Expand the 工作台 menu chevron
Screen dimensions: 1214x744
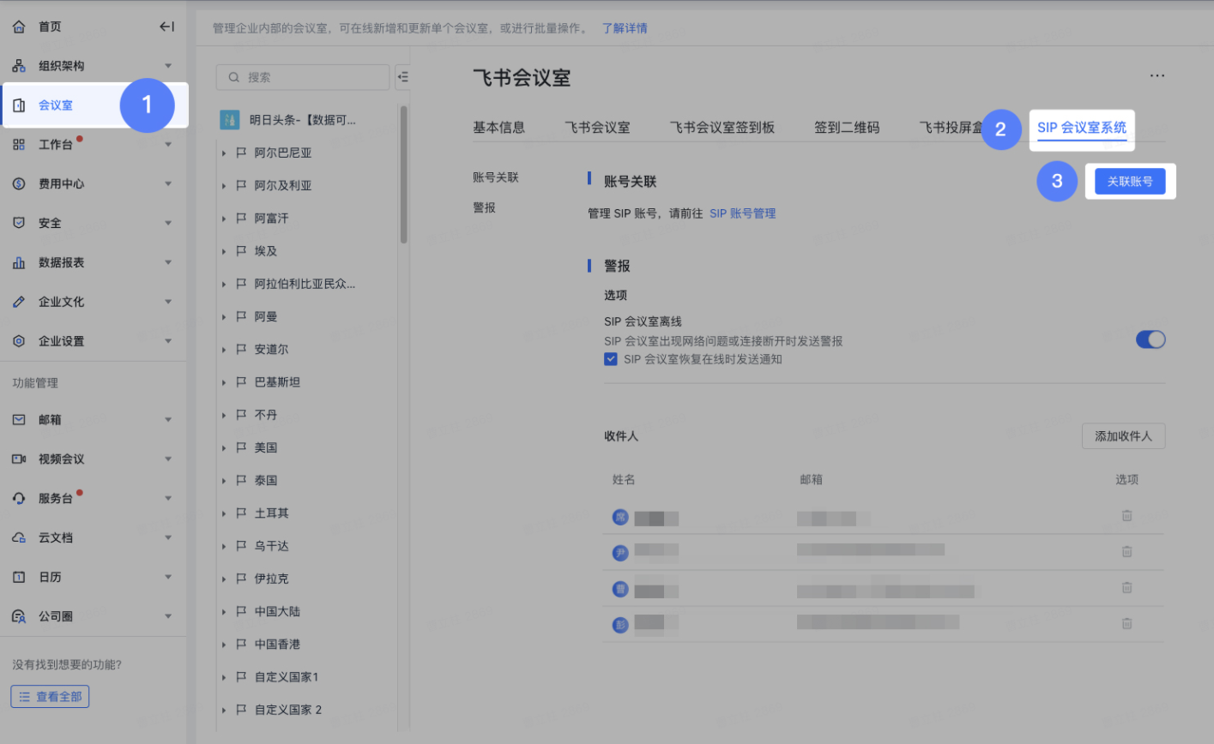(x=168, y=144)
